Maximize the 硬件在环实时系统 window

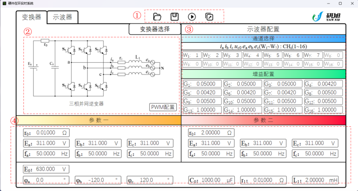click(x=340, y=3)
